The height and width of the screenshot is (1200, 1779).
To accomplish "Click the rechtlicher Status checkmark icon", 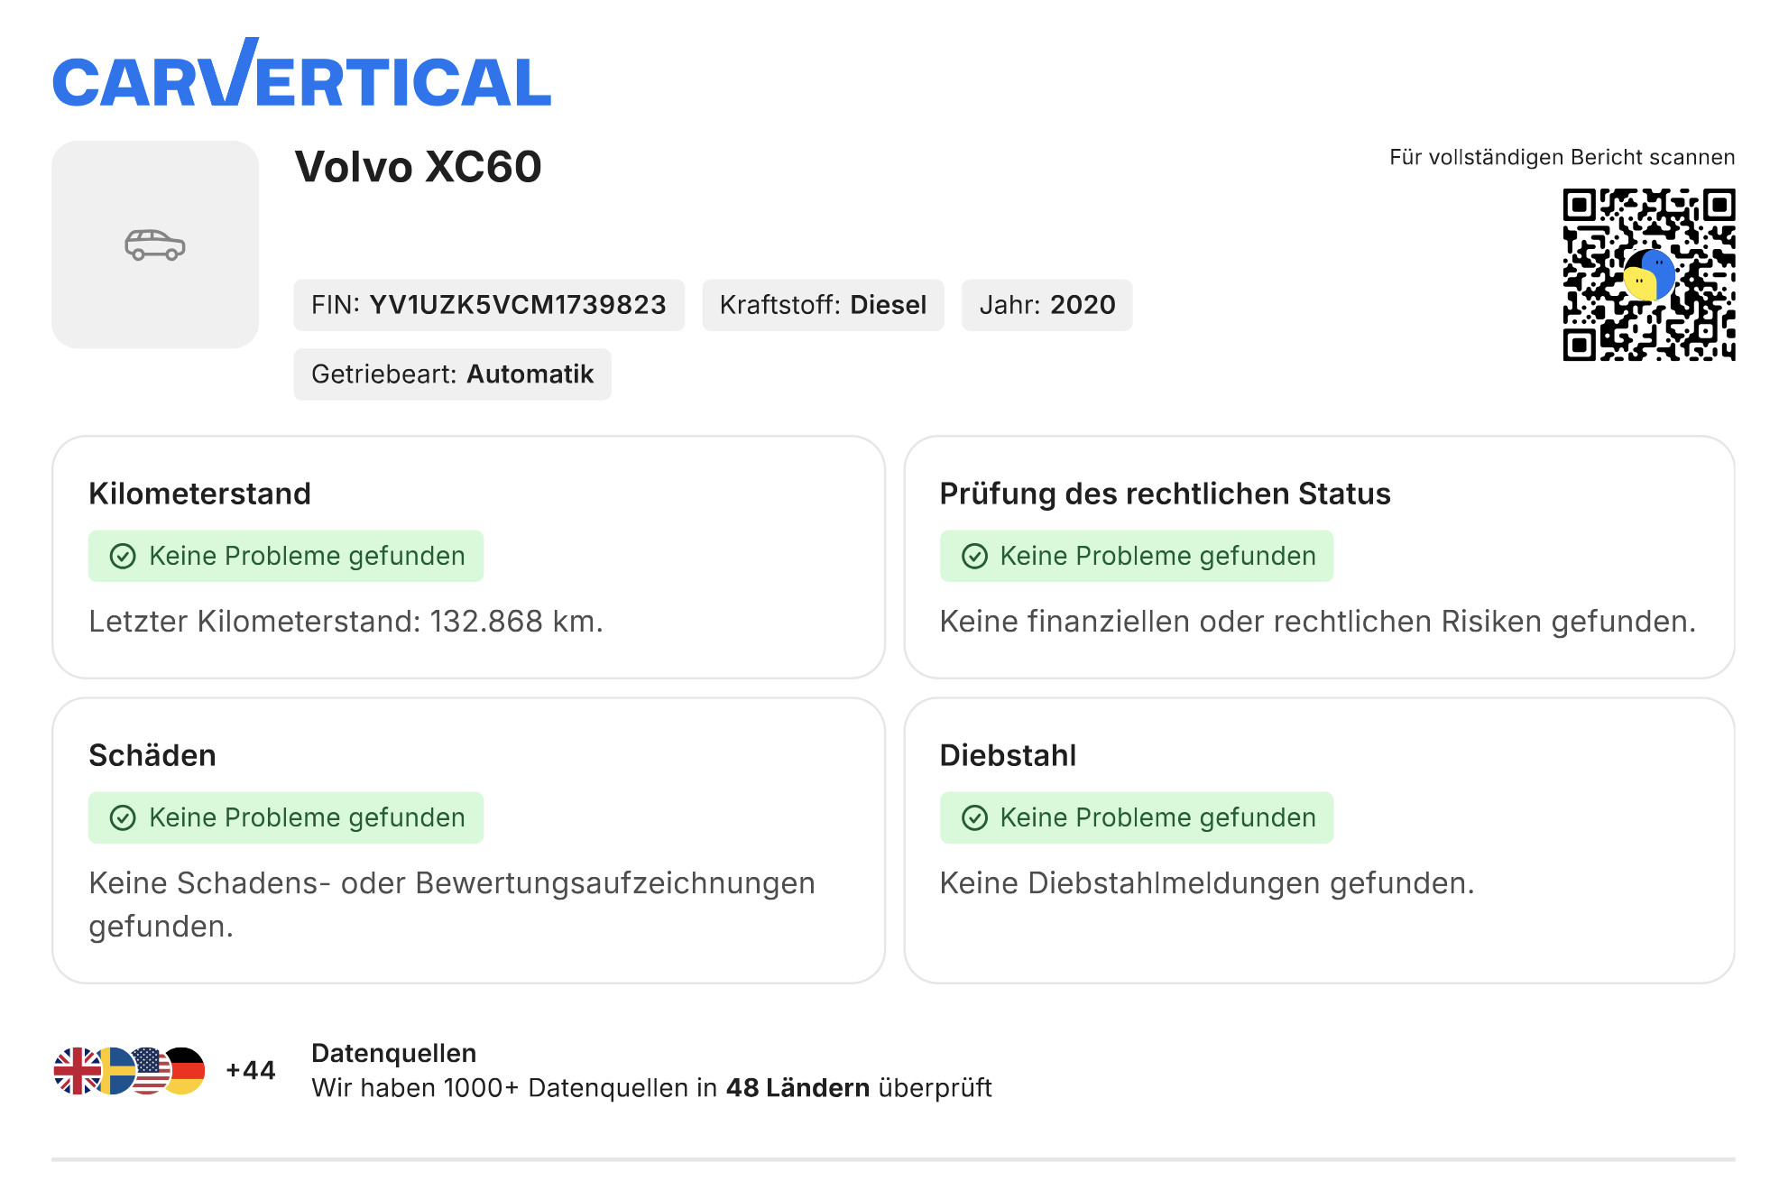I will 974,556.
